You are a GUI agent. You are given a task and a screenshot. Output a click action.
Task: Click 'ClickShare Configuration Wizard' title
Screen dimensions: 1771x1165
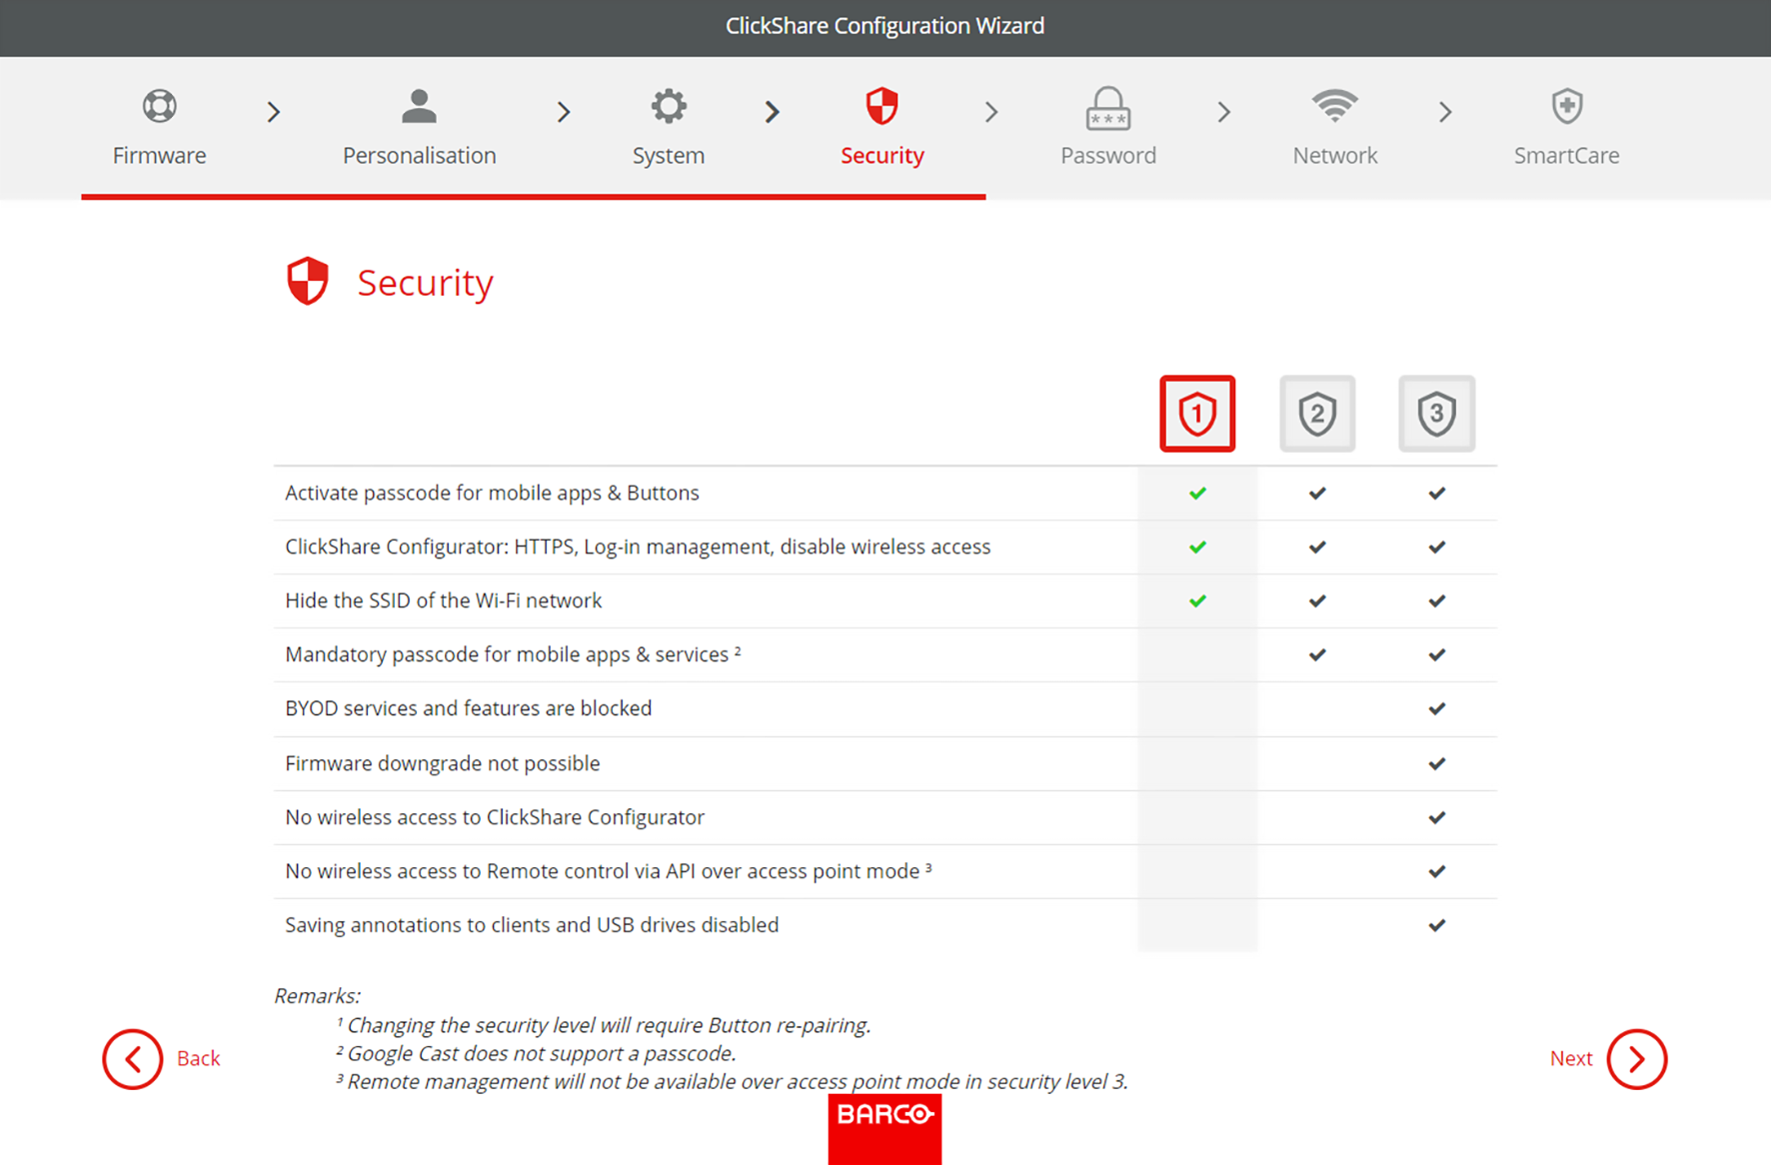coord(885,26)
